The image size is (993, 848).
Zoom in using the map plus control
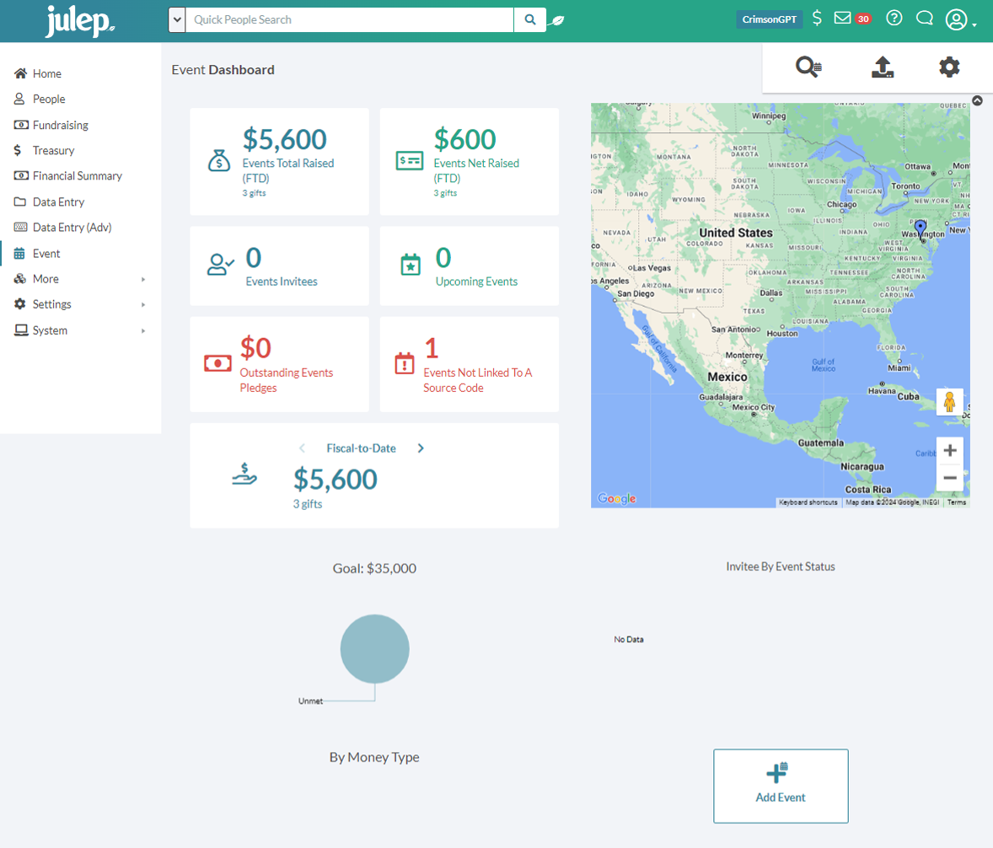950,450
